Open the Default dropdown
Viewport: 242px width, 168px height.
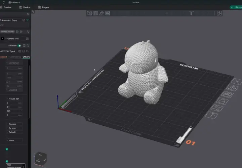(x=14, y=132)
